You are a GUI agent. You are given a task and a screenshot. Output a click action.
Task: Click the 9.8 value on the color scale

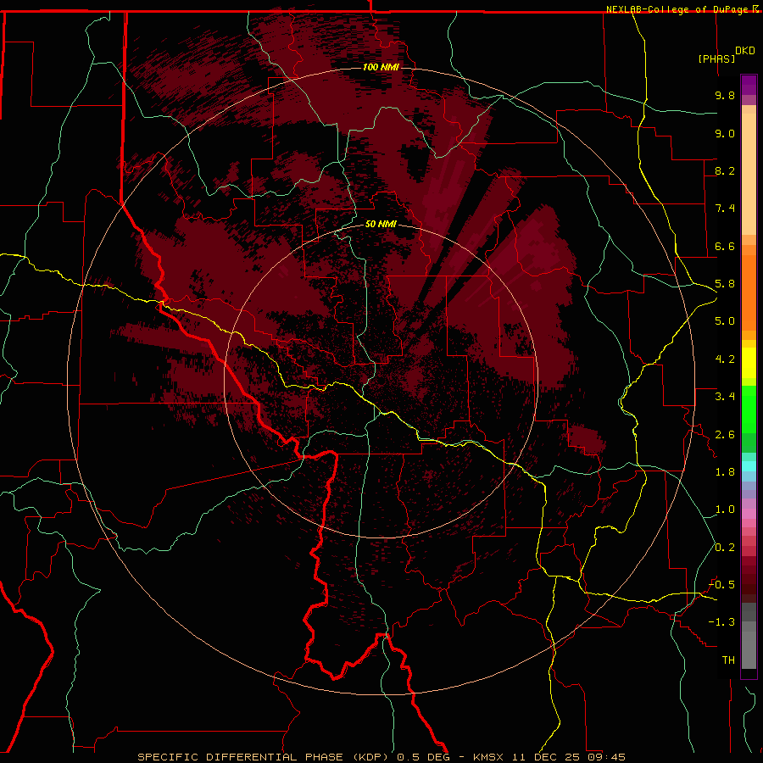(x=725, y=95)
